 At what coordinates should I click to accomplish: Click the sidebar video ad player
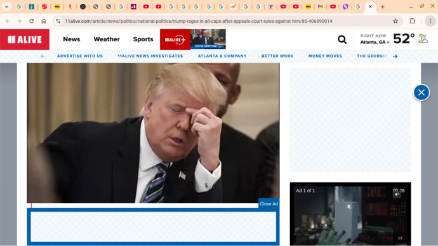[x=350, y=214]
